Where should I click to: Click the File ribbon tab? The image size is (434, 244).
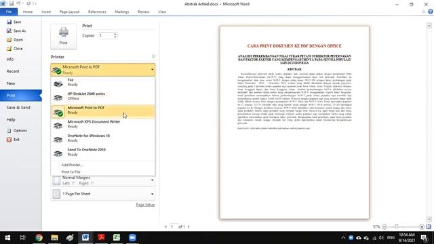point(9,12)
